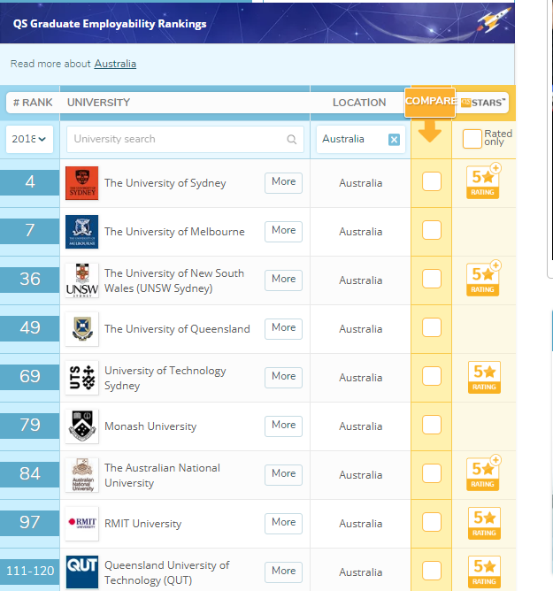Screen dimensions: 553x591
Task: Open the 5-star rating badge for QUT
Action: pyautogui.click(x=484, y=572)
